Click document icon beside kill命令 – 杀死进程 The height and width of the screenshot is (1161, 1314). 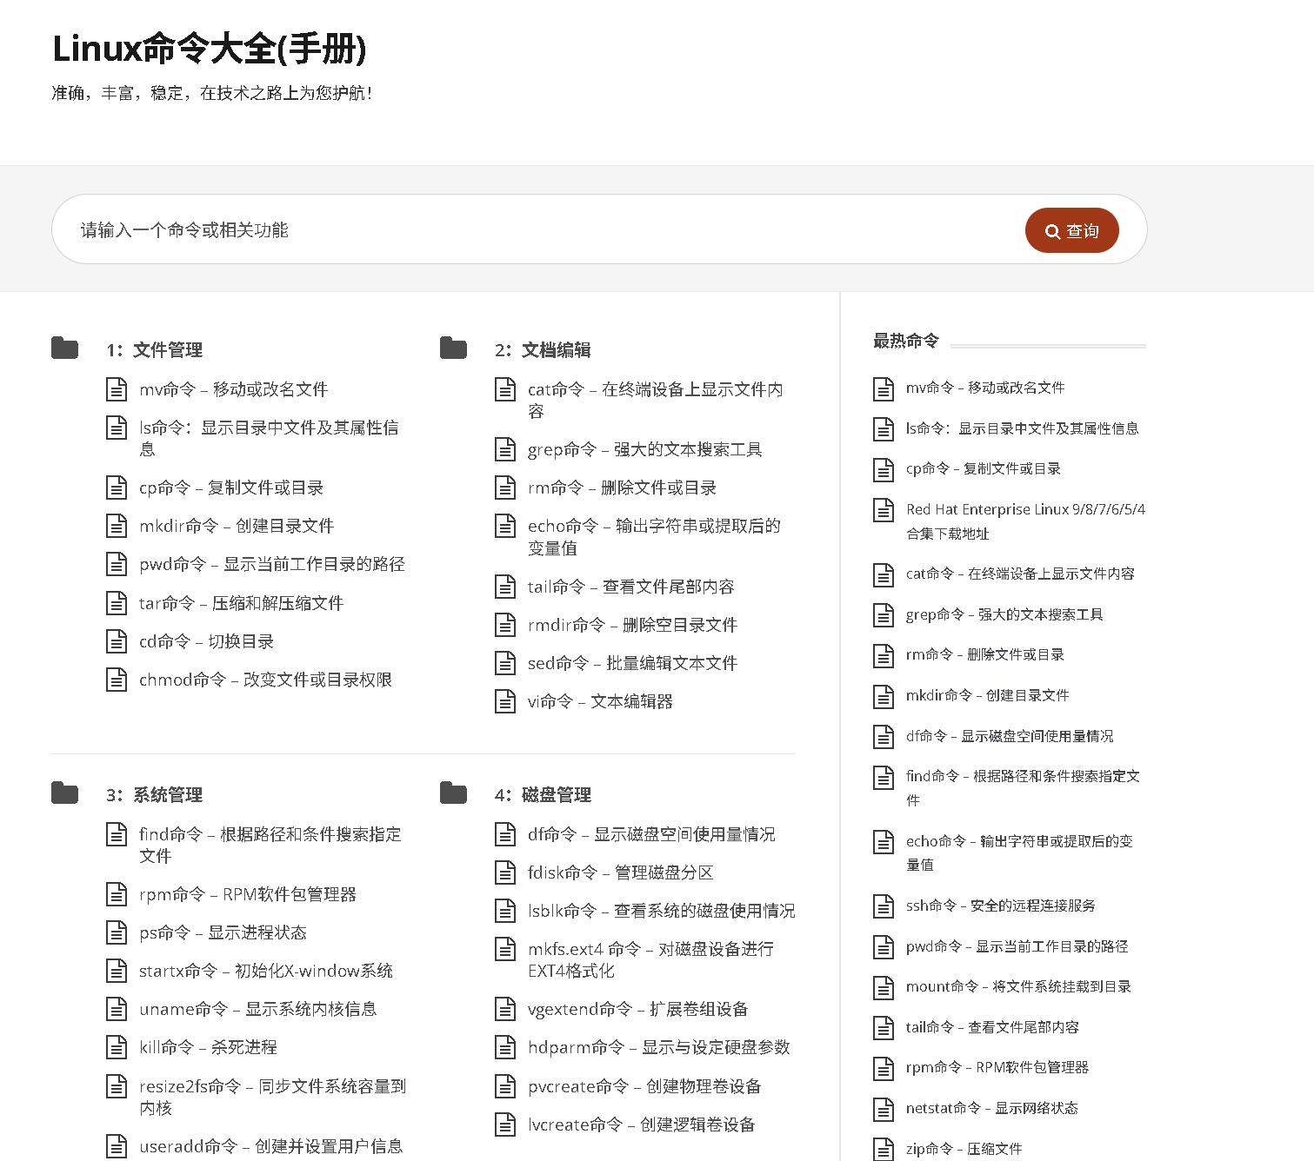coord(117,1047)
